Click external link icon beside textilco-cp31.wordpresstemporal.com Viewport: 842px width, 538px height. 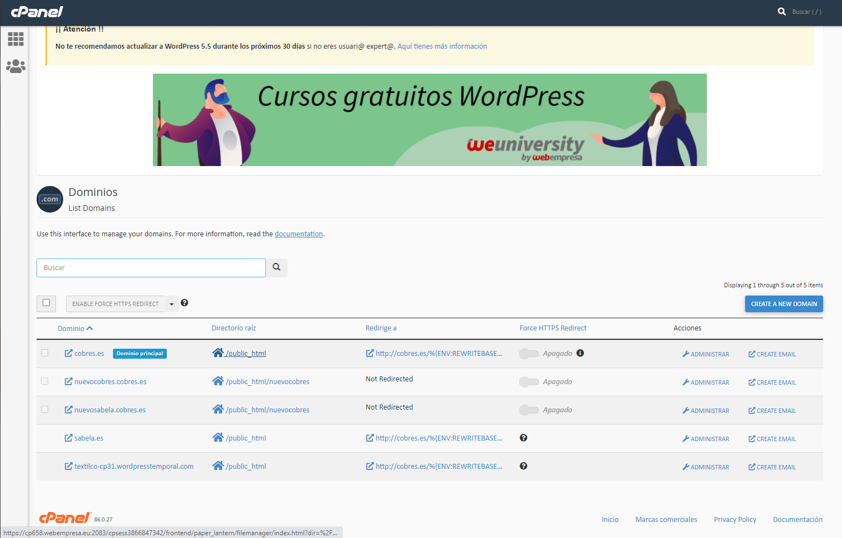click(x=69, y=466)
